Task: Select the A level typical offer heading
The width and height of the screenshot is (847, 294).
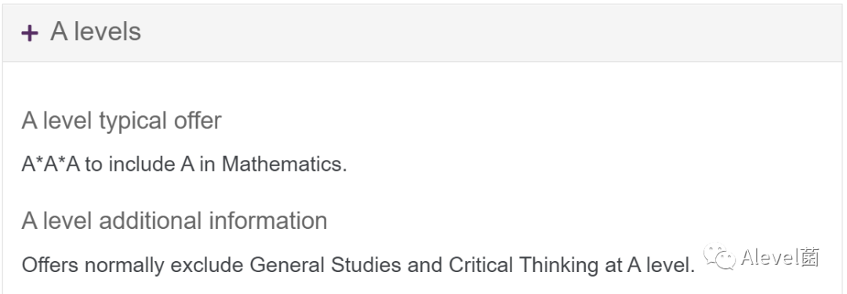Action: tap(122, 121)
